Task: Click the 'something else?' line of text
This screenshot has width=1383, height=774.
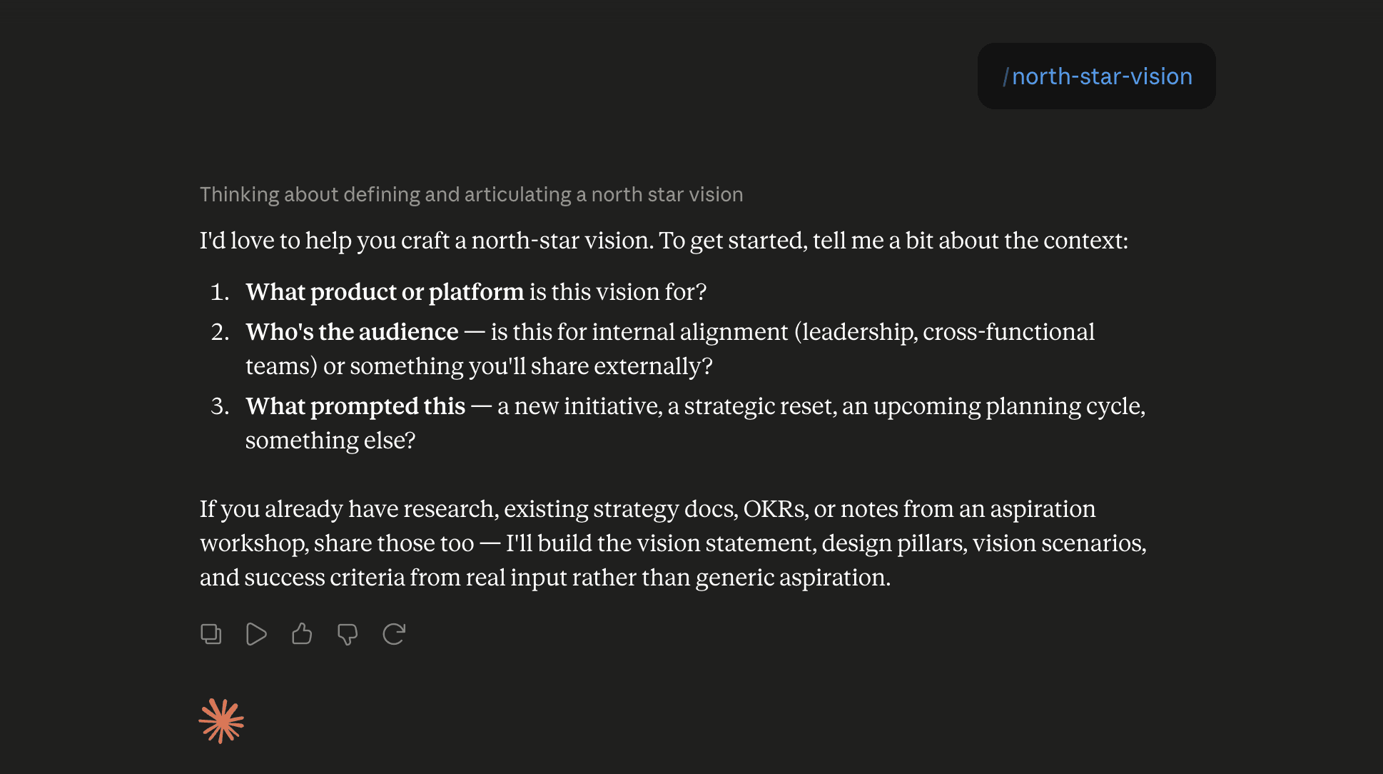Action: [330, 441]
